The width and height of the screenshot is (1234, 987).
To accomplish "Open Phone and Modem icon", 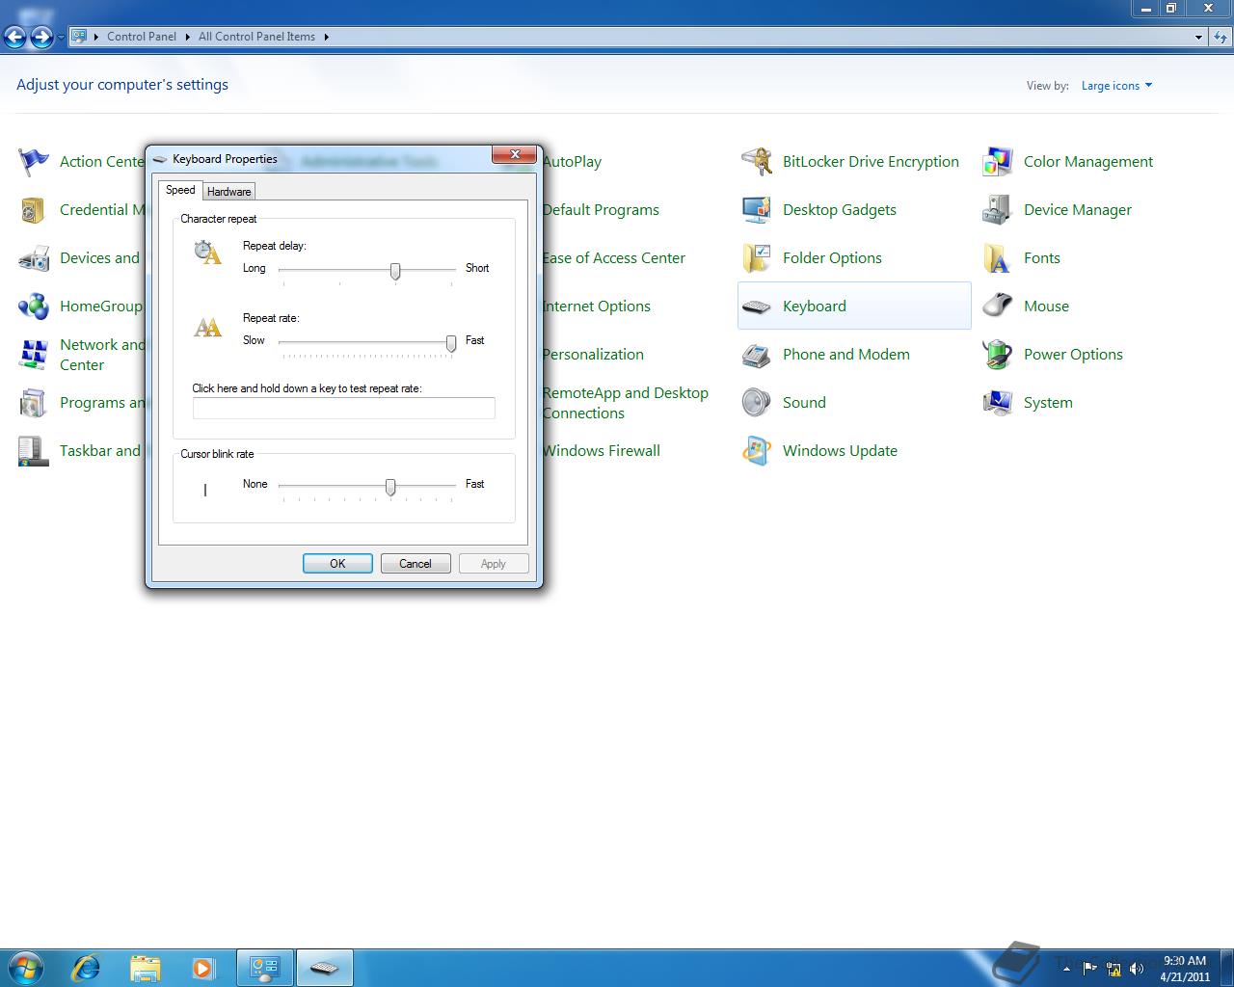I will click(757, 355).
